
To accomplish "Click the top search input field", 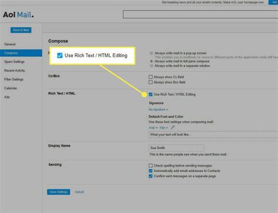I will click(201, 15).
